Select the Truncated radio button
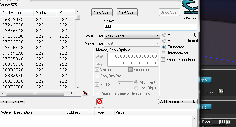Viewport: 236px width, 127px height. pos(164,47)
